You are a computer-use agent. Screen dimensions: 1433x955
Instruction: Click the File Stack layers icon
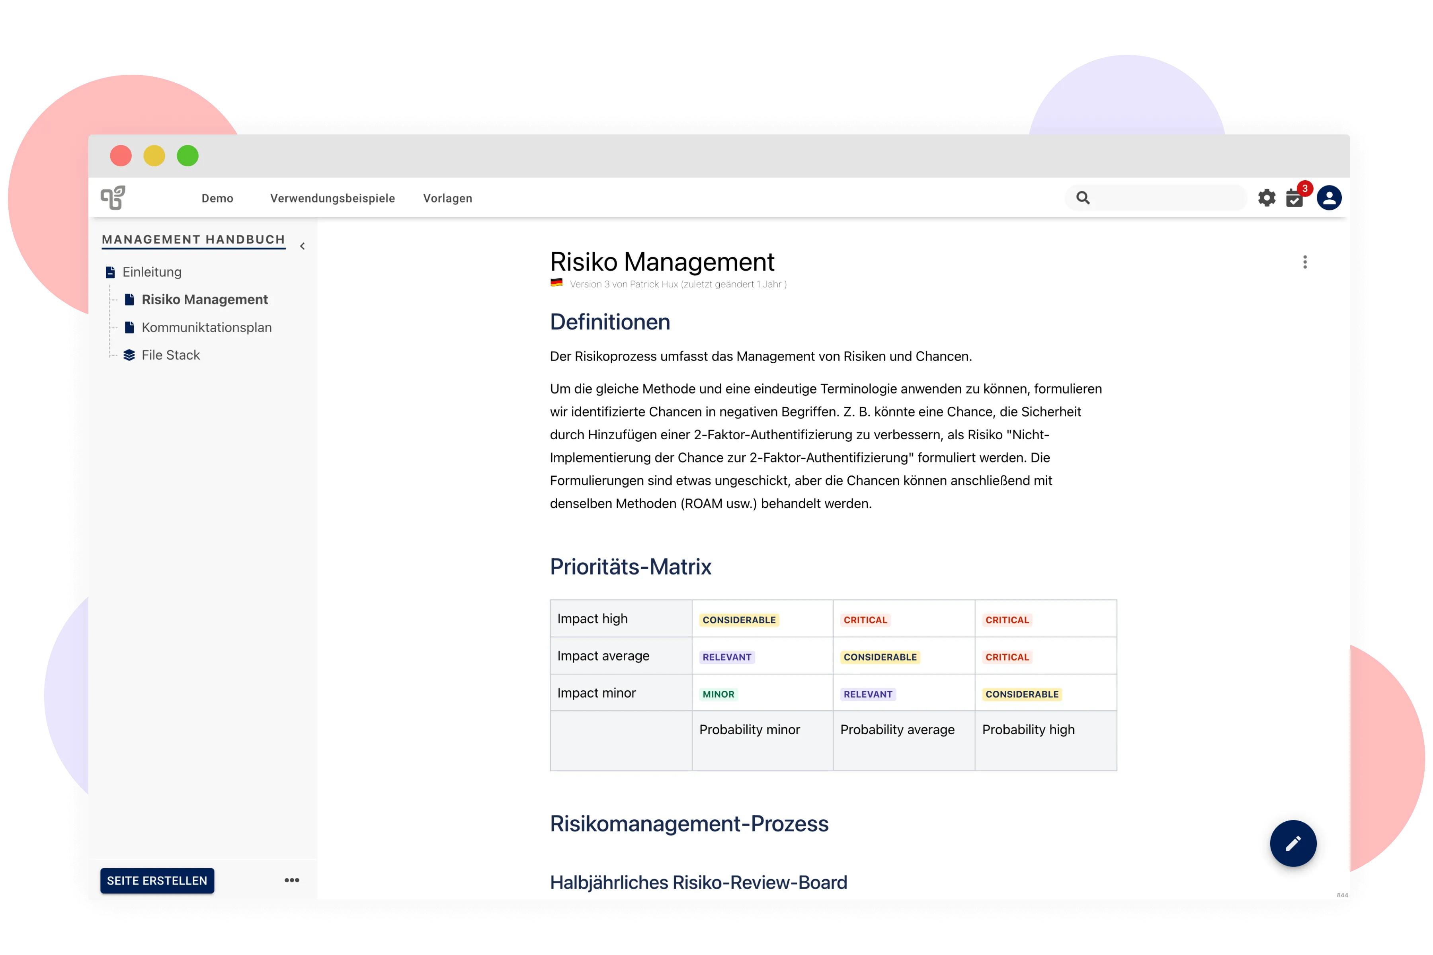tap(129, 355)
